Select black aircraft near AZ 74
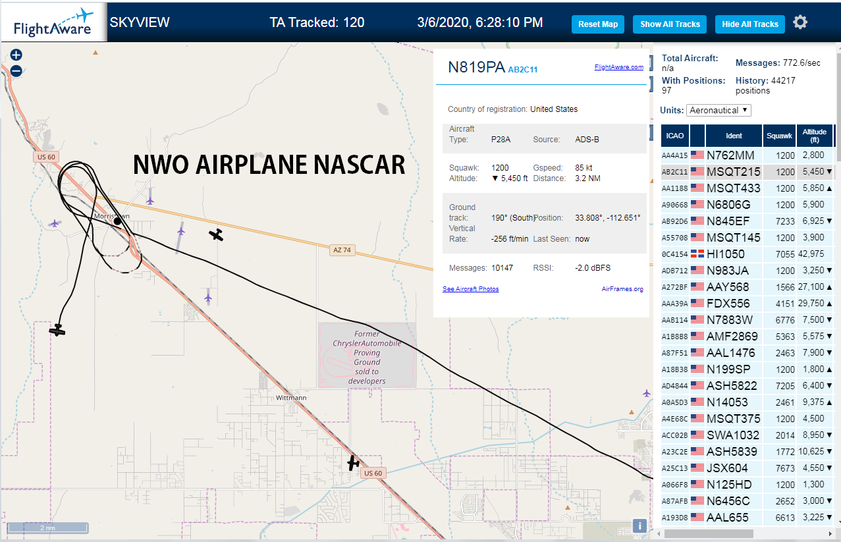 (x=216, y=234)
